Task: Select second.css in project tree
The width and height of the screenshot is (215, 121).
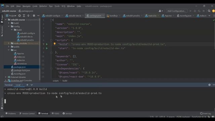Action: [x=21, y=64]
